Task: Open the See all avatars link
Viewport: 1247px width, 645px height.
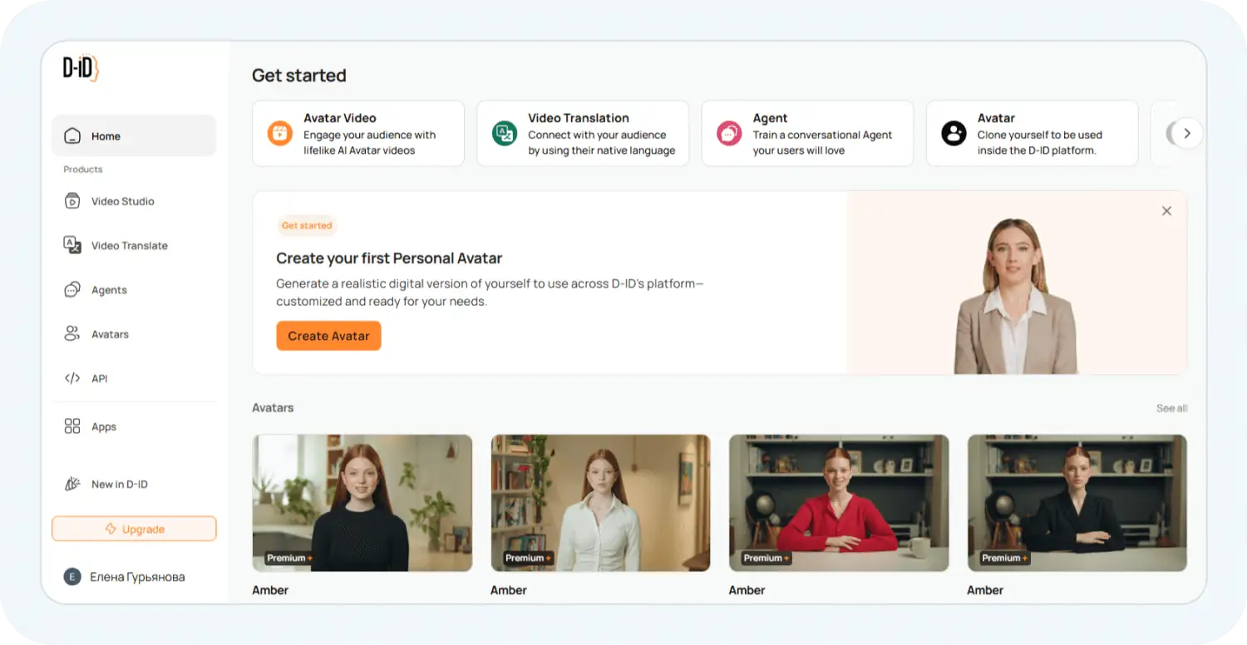Action: pyautogui.click(x=1171, y=408)
